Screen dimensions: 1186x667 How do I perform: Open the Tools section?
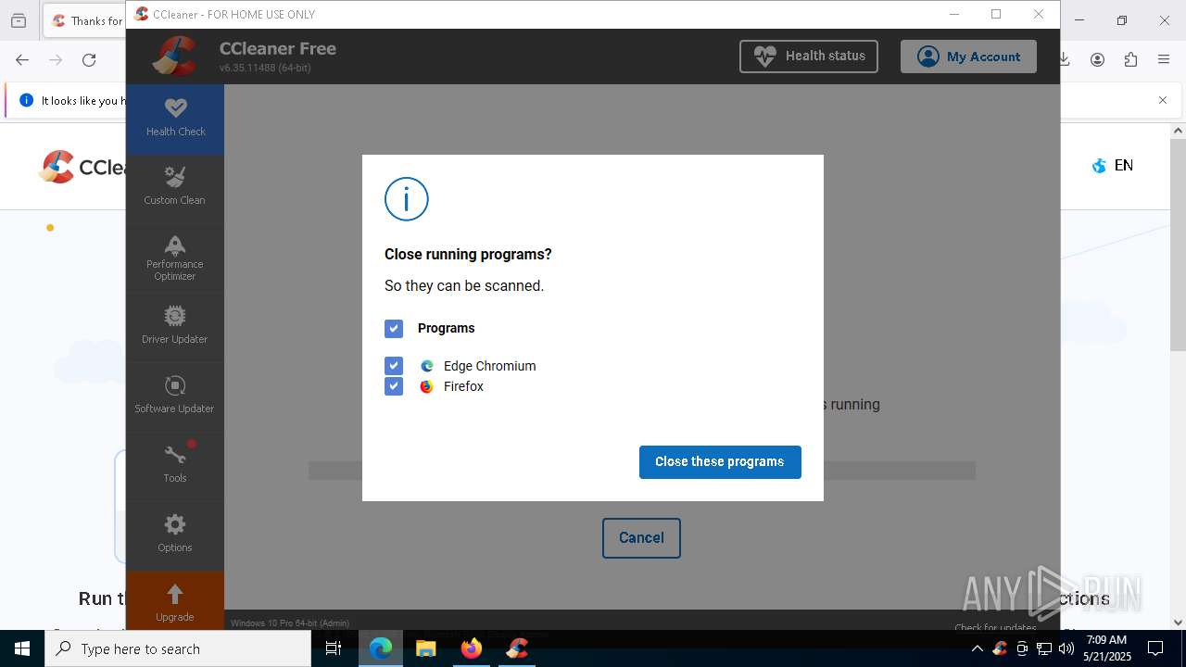click(175, 465)
